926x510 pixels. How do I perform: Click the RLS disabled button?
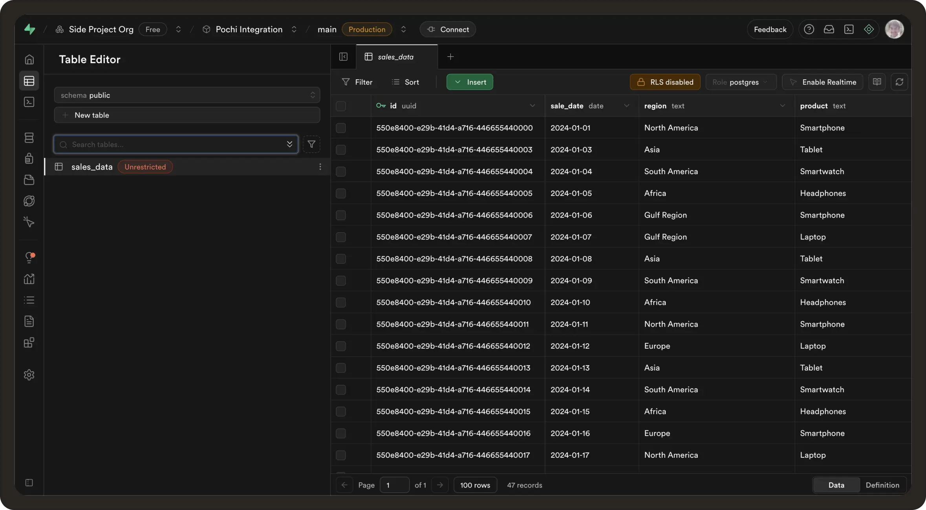pos(665,82)
